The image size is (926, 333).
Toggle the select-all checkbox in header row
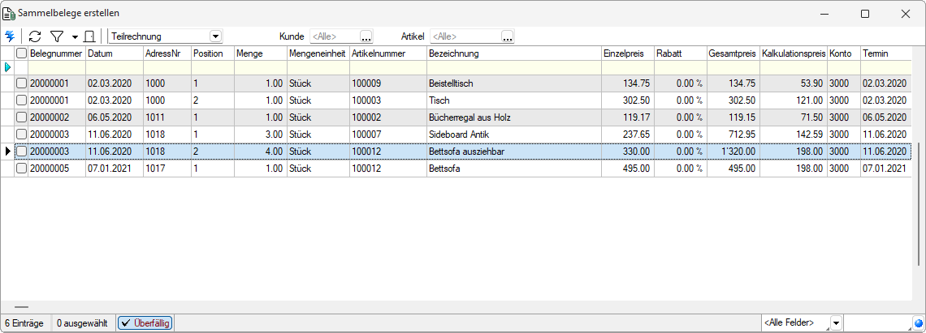[x=21, y=53]
